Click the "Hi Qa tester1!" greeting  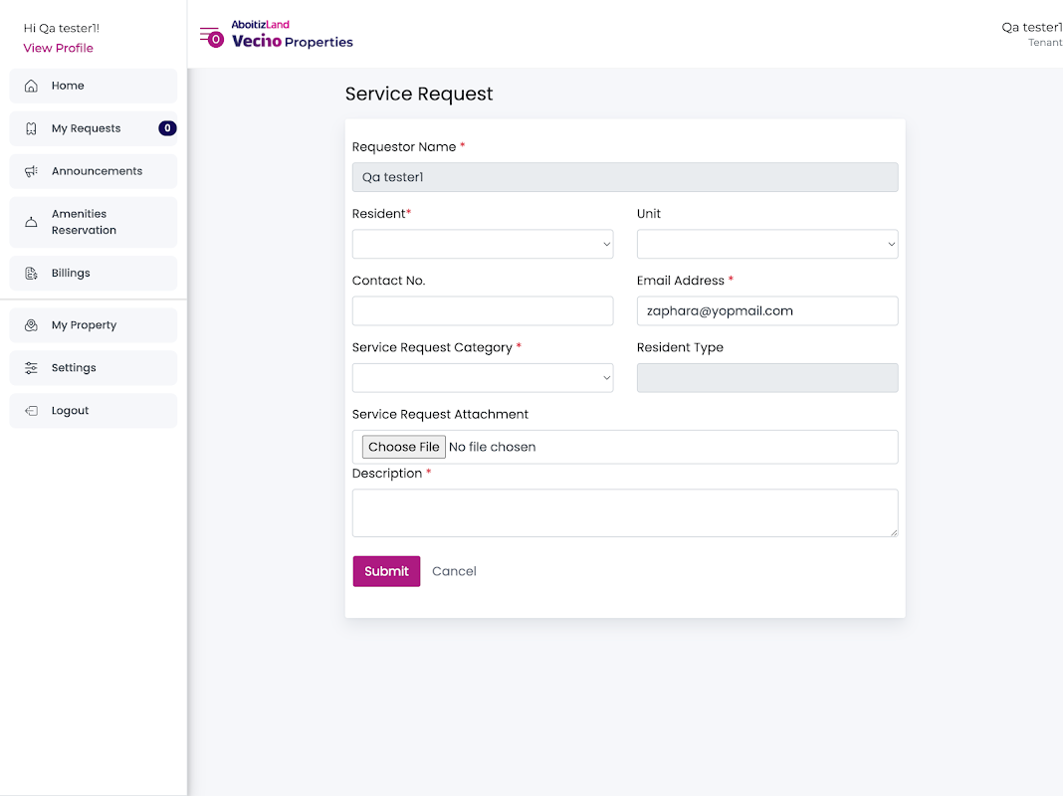tap(62, 28)
